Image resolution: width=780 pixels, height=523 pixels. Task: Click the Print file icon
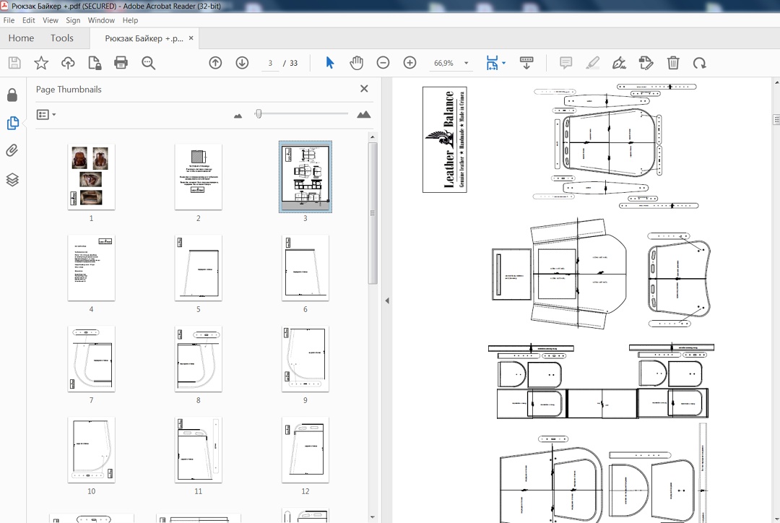121,63
